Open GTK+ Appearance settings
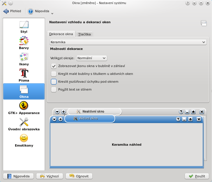 tap(24, 108)
